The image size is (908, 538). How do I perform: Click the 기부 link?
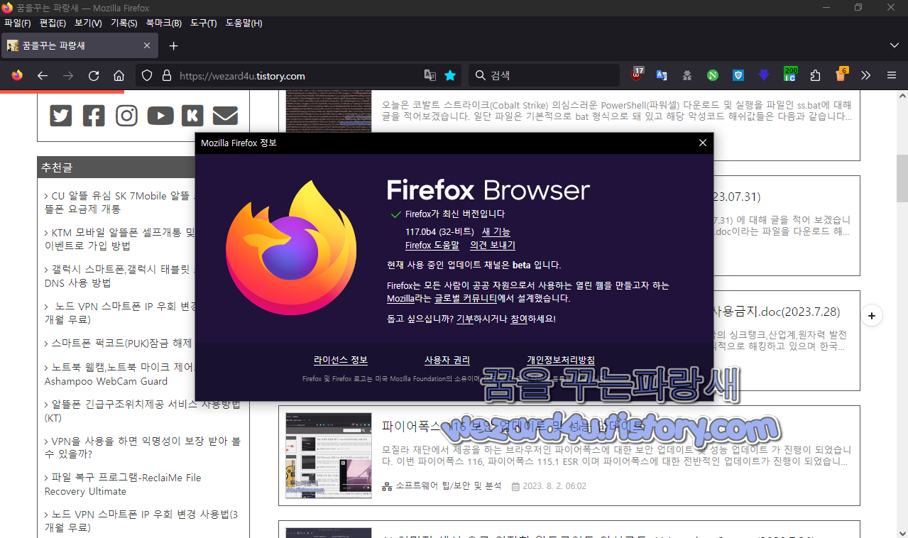464,319
